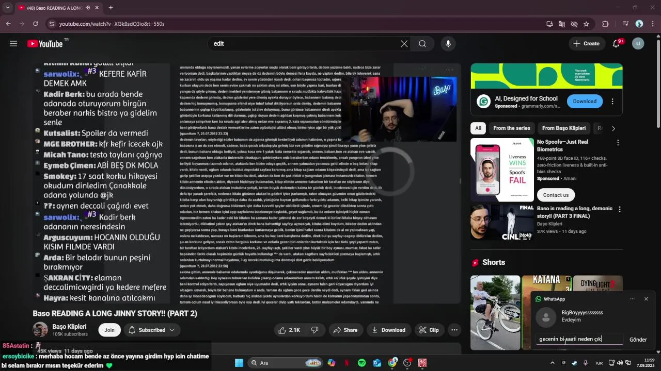The image size is (661, 371).
Task: Click the WhatsApp reply text field
Action: pyautogui.click(x=579, y=340)
